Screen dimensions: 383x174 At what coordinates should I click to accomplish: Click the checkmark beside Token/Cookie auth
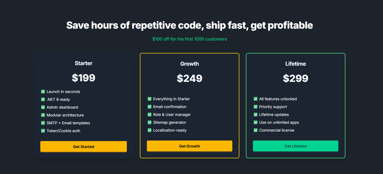point(43,131)
